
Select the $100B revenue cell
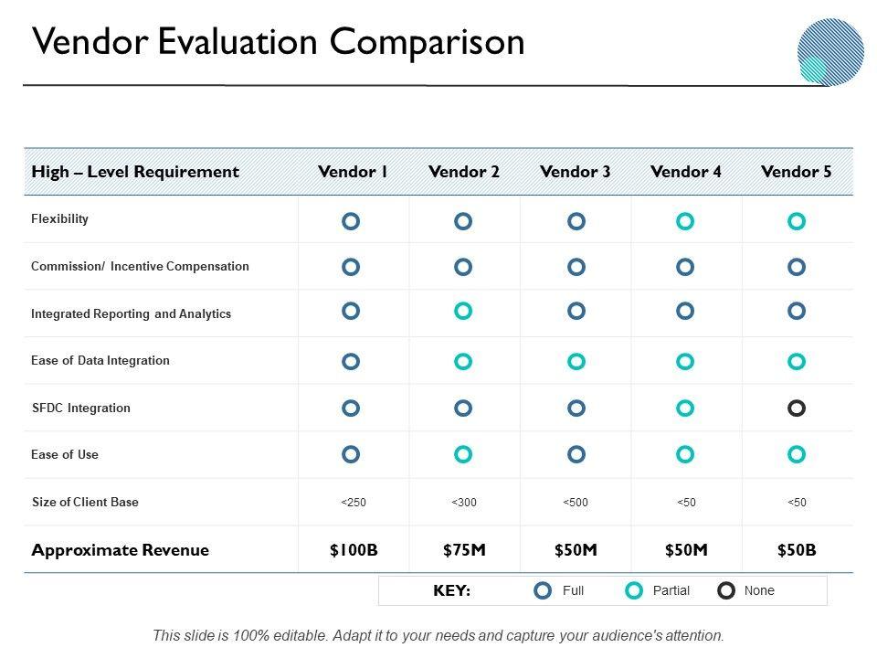354,550
